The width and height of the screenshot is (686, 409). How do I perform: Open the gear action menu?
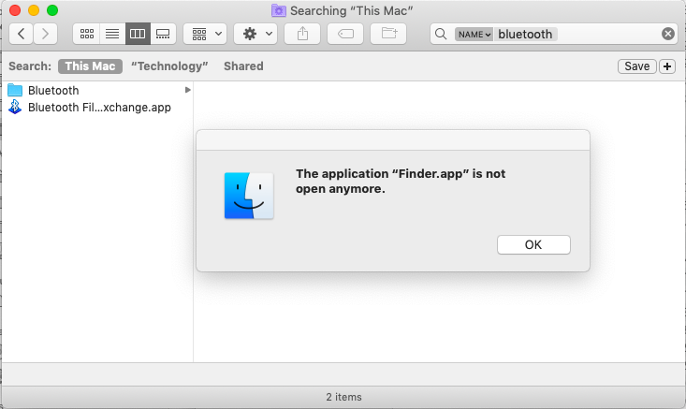(255, 34)
